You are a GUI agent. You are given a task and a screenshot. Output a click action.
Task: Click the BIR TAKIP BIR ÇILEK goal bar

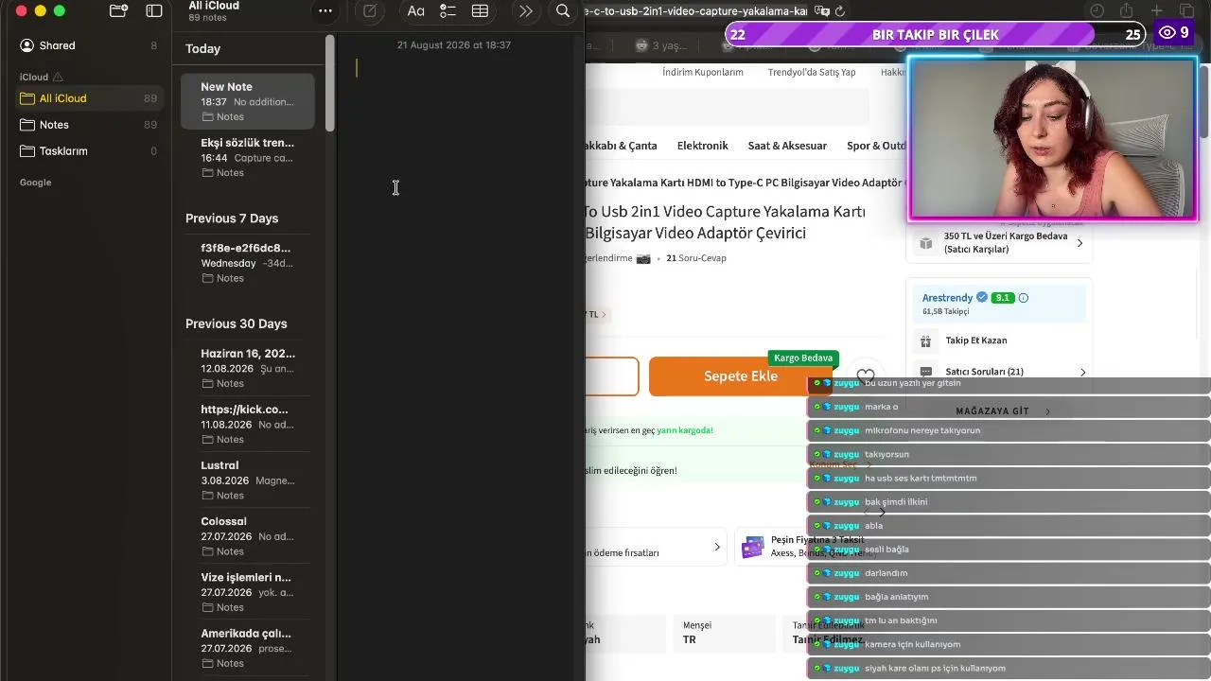(935, 35)
